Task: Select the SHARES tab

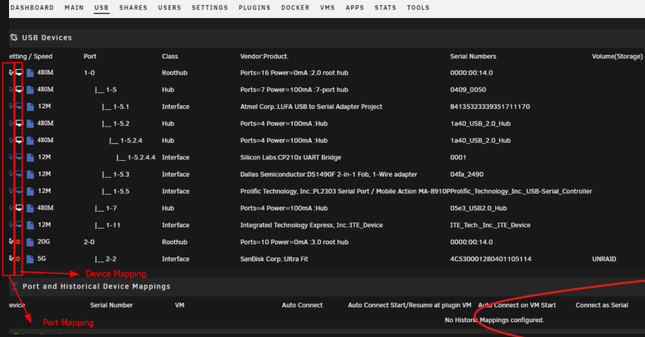Action: 134,8
